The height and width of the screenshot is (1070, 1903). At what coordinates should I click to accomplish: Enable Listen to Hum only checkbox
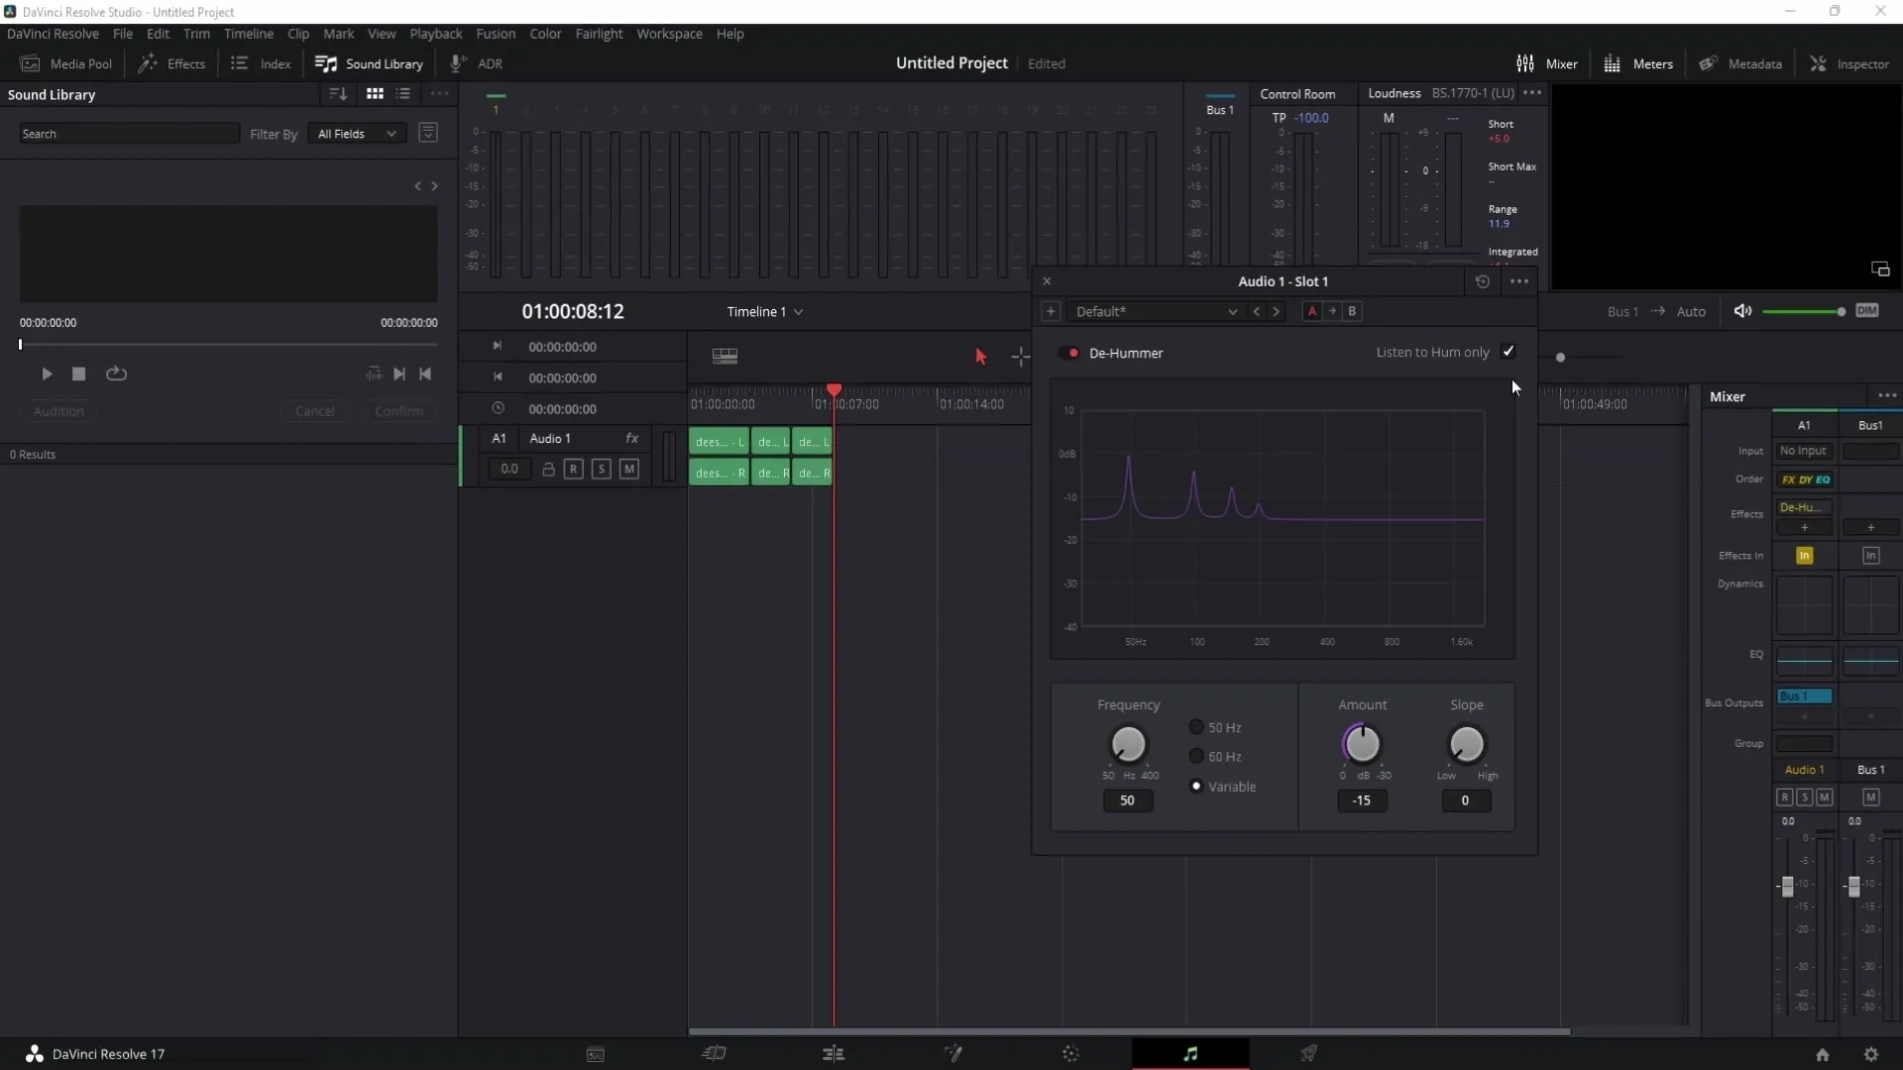1509,353
